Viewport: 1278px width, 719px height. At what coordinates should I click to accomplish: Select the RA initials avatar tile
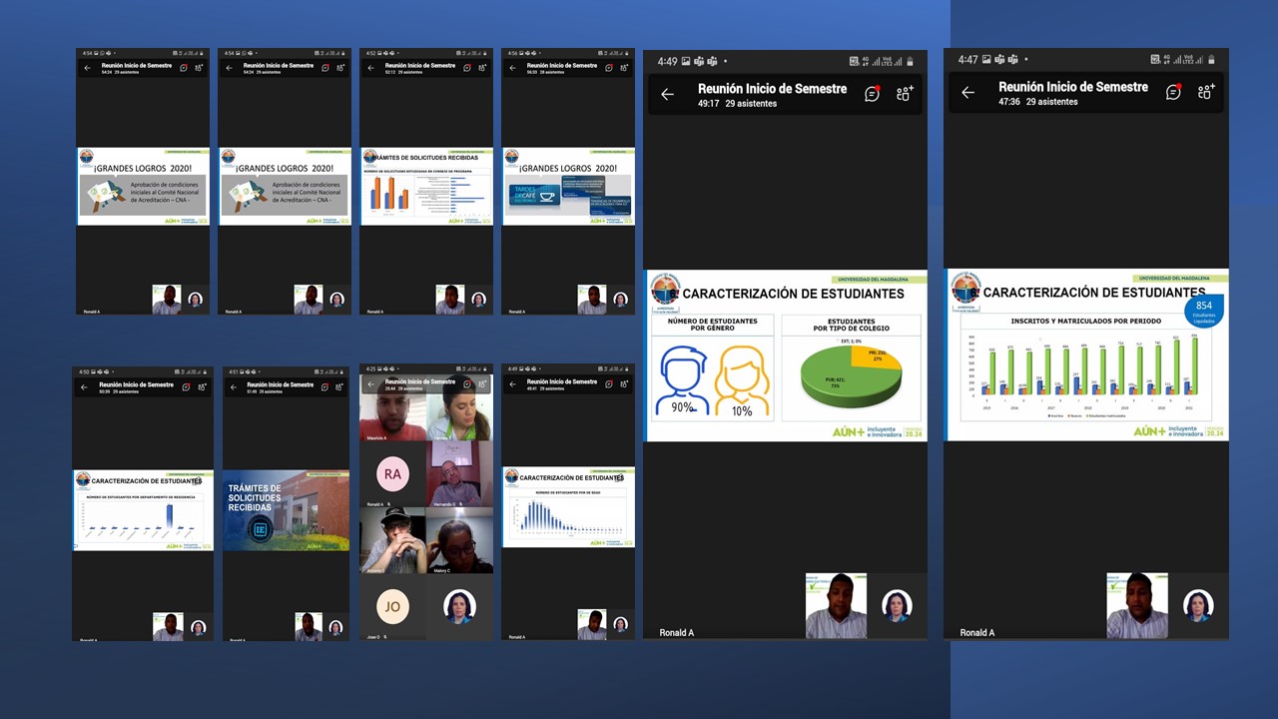pos(392,474)
